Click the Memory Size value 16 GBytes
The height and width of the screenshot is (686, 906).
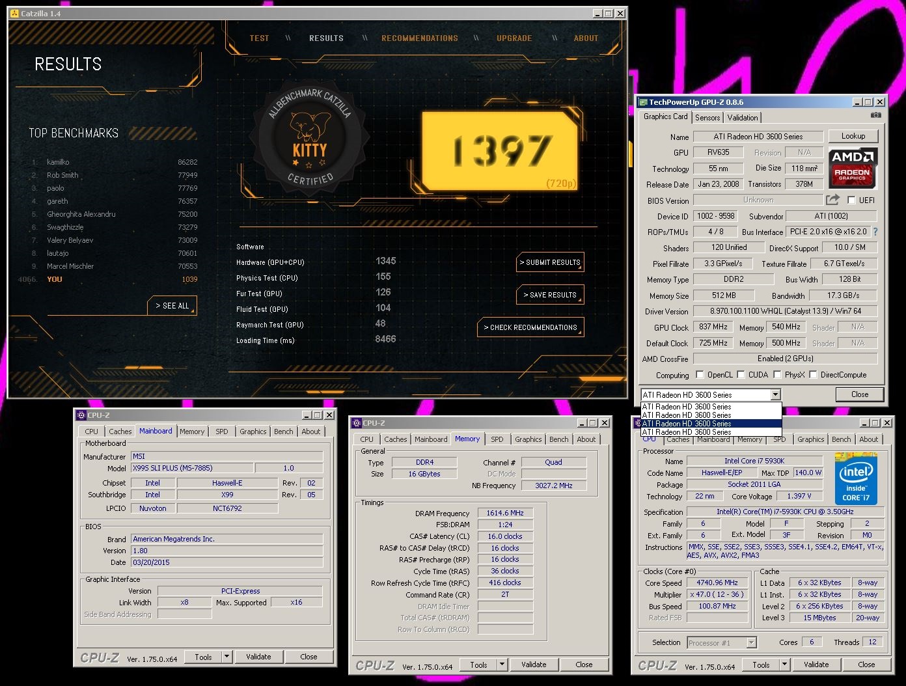424,474
